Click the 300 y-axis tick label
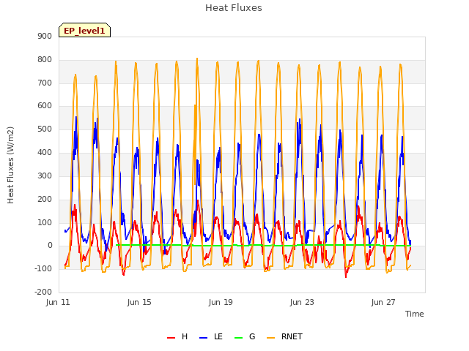This screenshot has width=469, height=351. point(45,175)
